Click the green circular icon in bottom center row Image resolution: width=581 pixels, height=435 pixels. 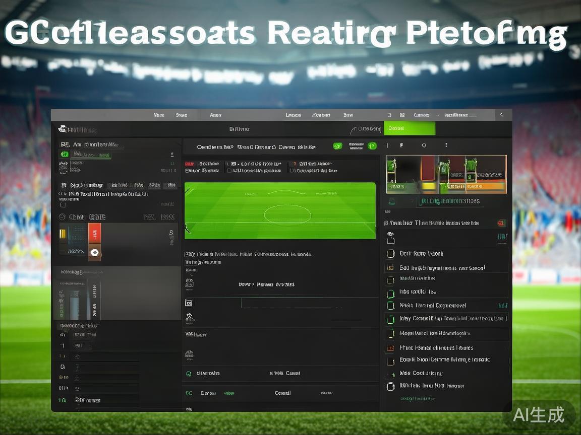(x=189, y=374)
